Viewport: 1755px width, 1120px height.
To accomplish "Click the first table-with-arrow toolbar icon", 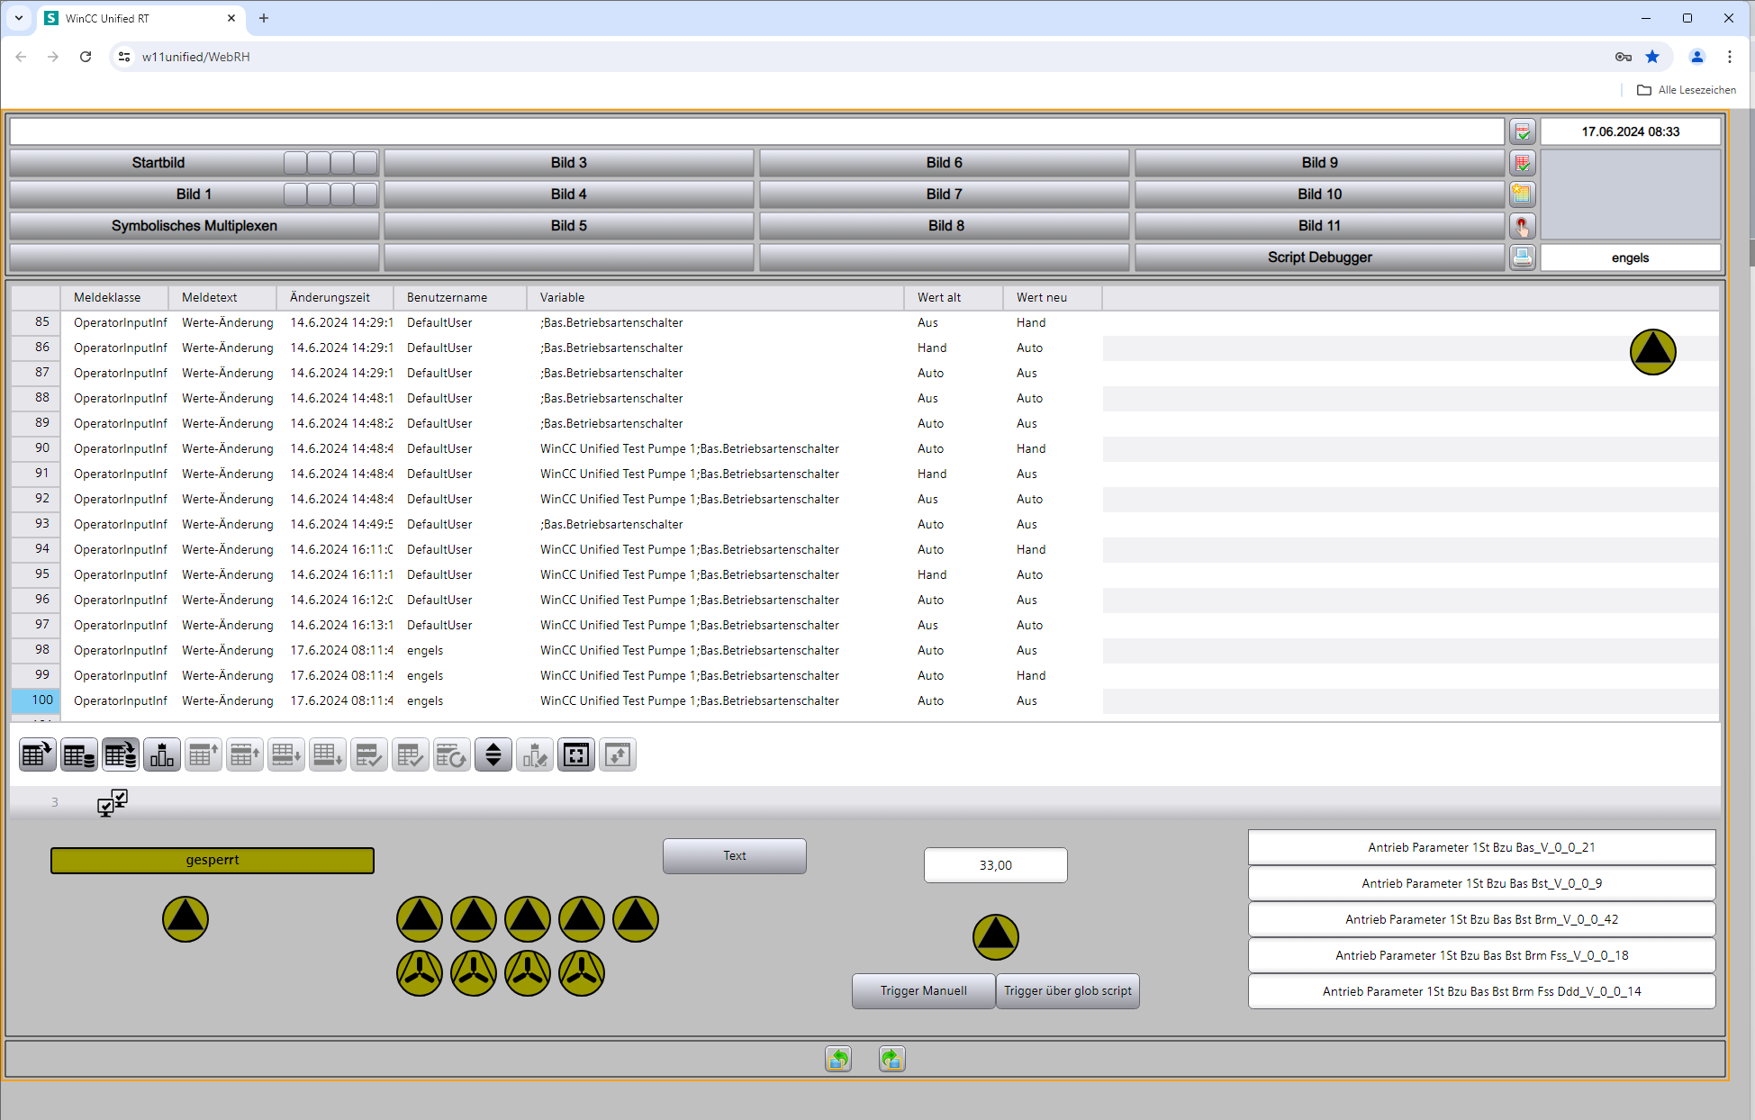I will [38, 755].
